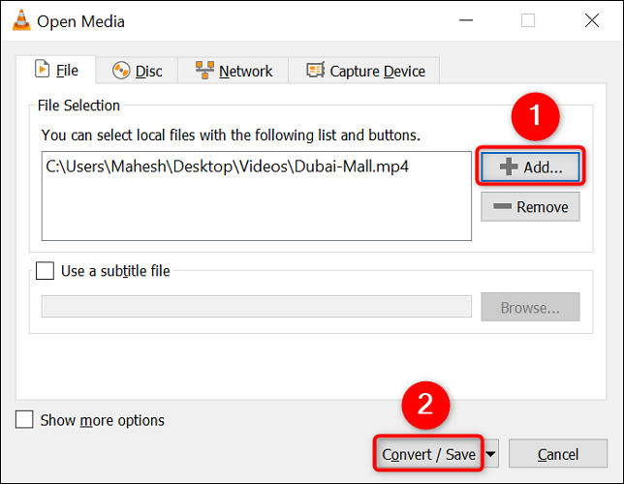Expand the dropdown arrow beside Convert / Save

click(492, 454)
